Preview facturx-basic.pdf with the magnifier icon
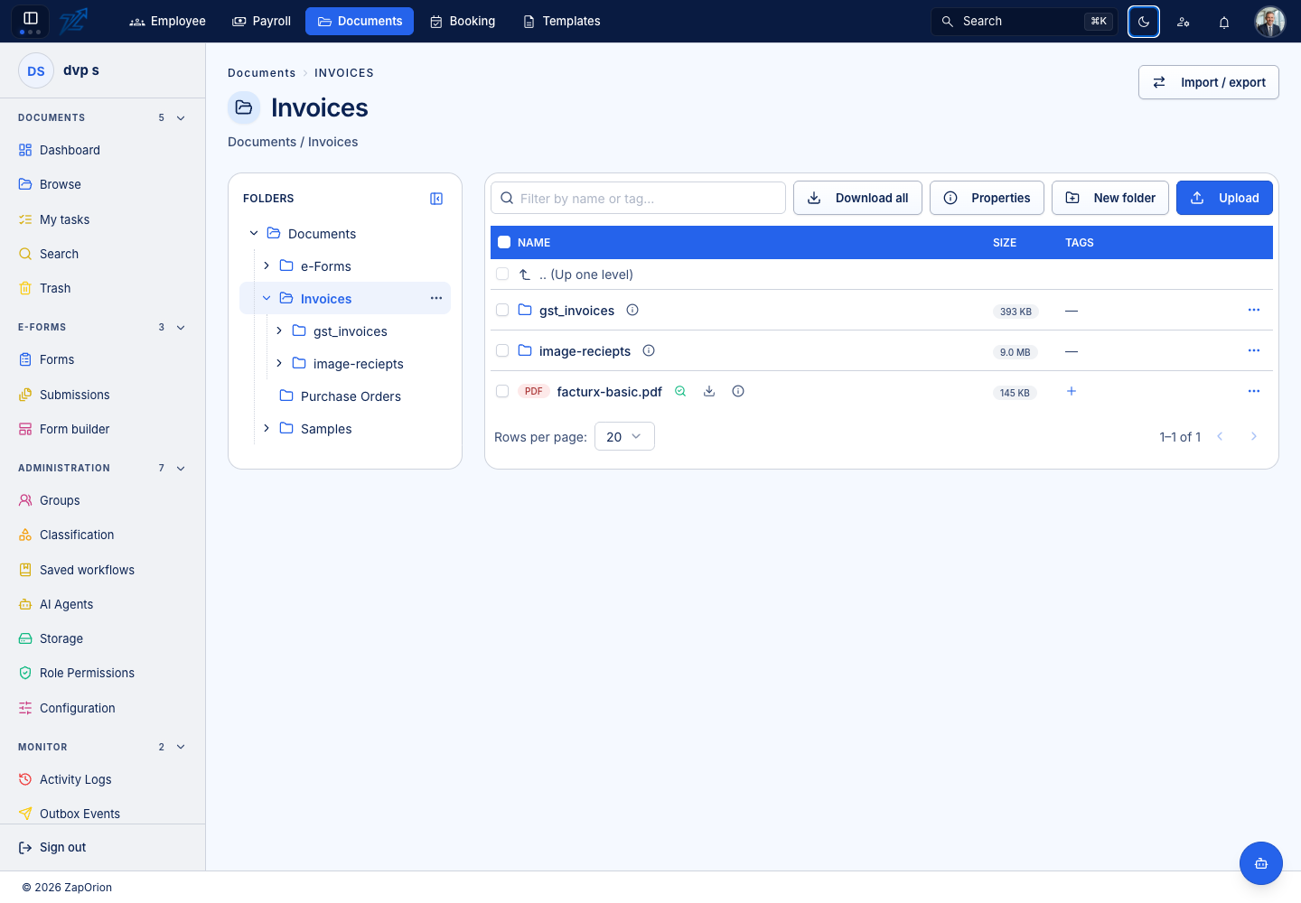This screenshot has height=903, width=1301. (x=680, y=391)
